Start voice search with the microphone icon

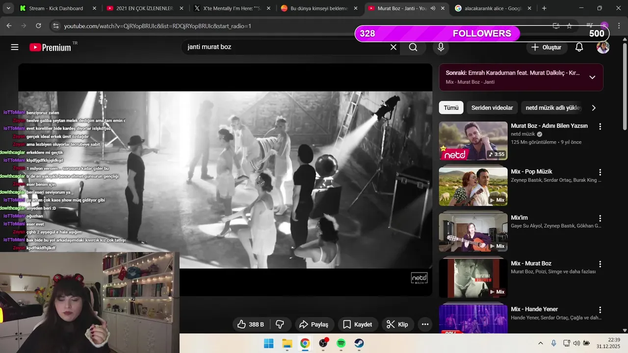click(441, 47)
